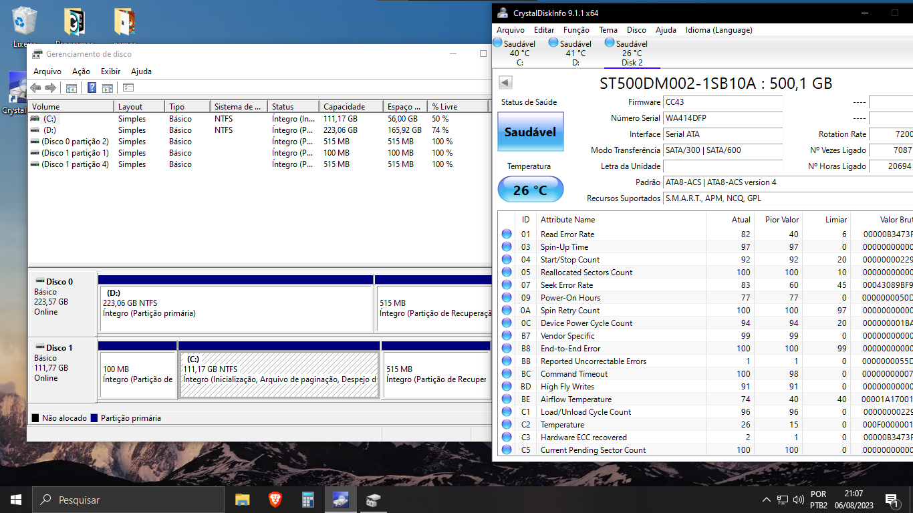Open Disco menu in CrystalDiskInfo

tap(636, 30)
